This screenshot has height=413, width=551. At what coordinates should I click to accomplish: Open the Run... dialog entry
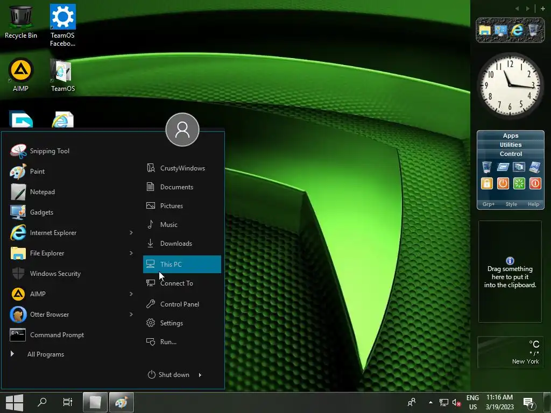pos(182,341)
